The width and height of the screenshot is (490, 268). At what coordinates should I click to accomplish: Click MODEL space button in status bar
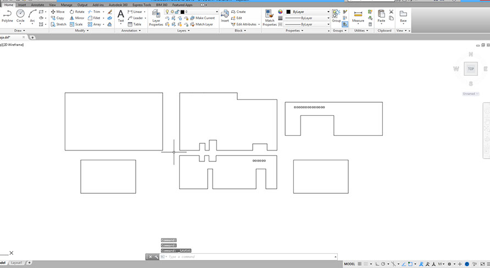(x=349, y=264)
